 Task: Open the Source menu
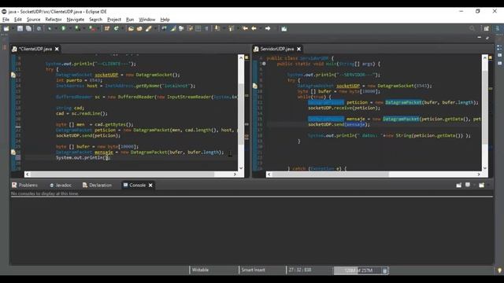tap(33, 20)
